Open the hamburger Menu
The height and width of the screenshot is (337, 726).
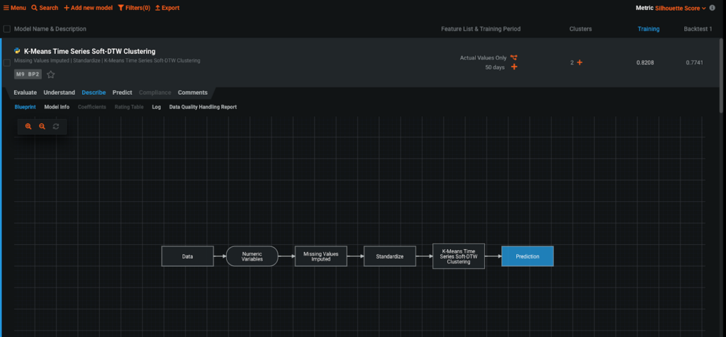point(14,8)
